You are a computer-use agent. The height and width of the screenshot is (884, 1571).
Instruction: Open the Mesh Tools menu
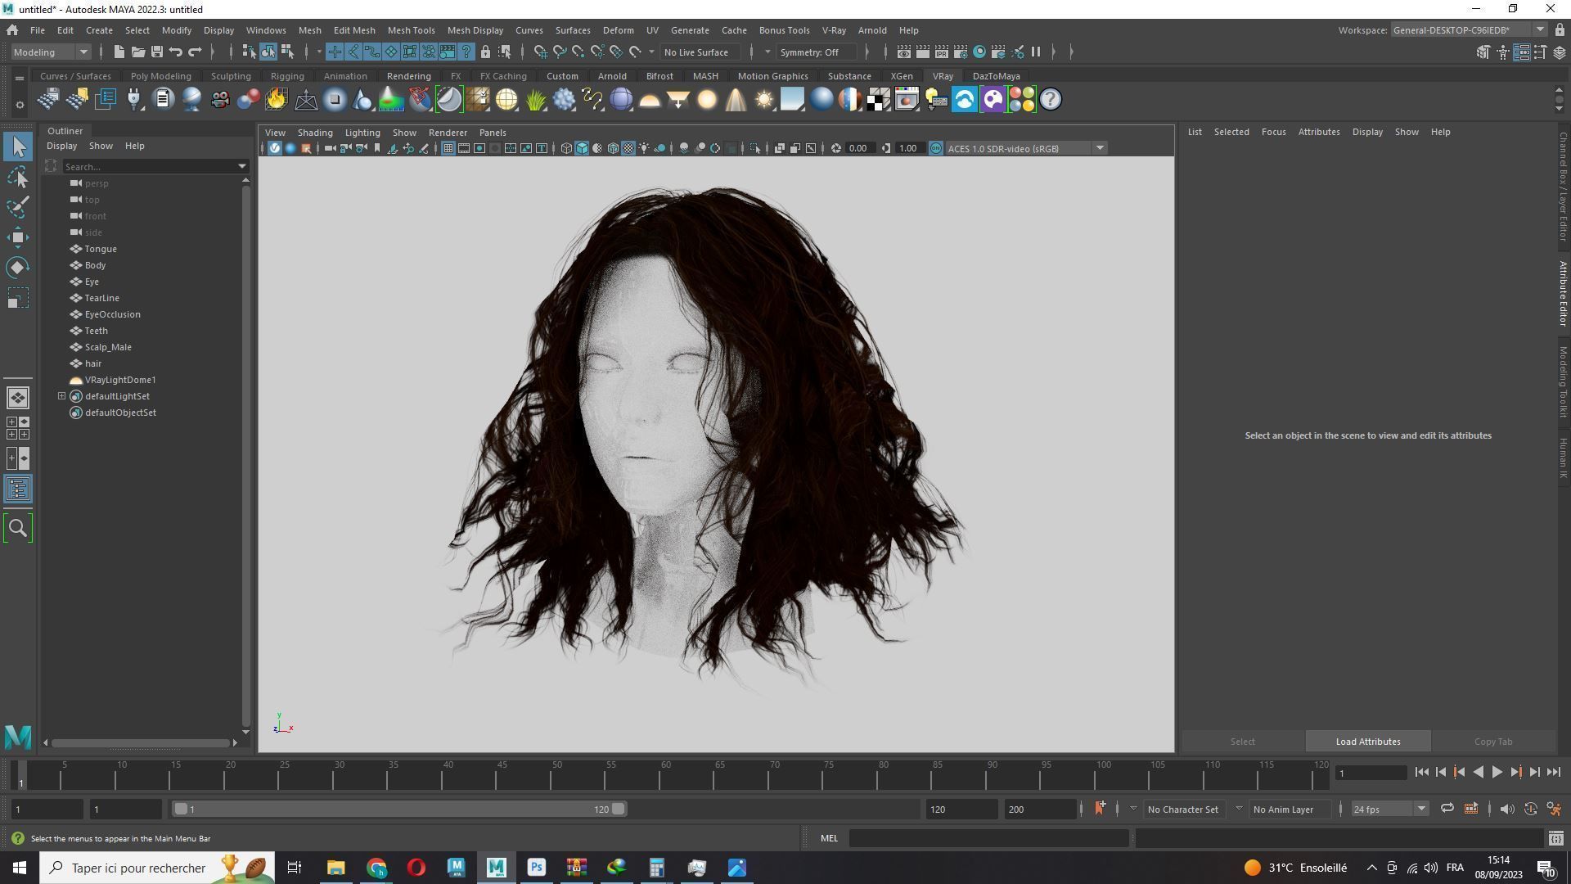click(x=411, y=30)
